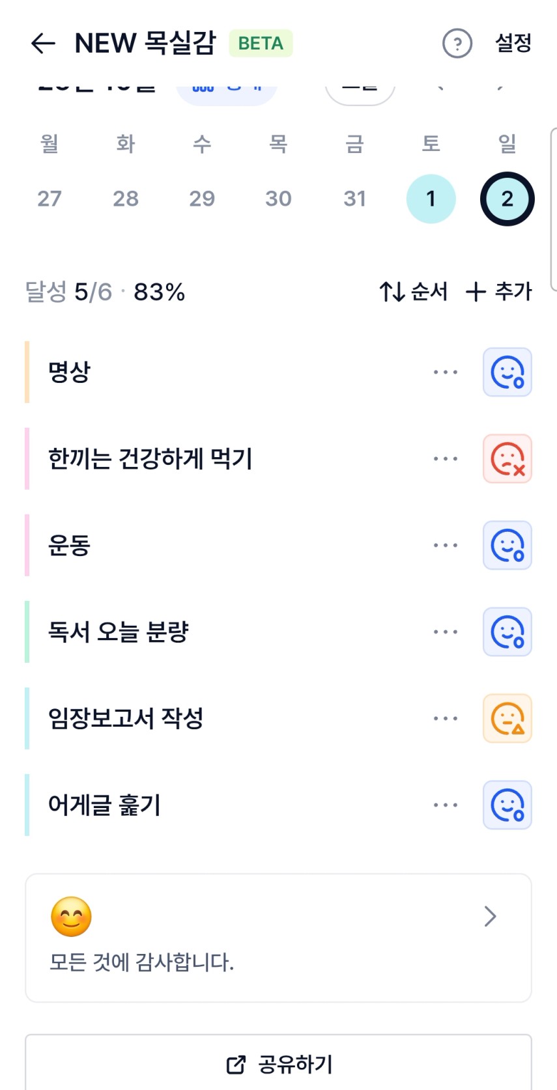Click 독서 오늘 분량 status face icon
Screen dimensions: 557x1090
(507, 632)
